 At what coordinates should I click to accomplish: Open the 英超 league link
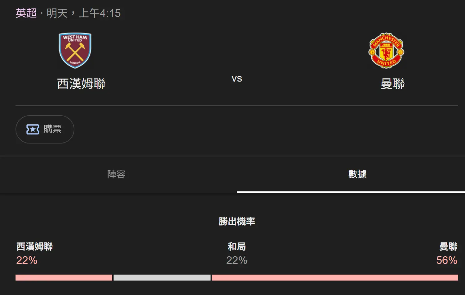tap(26, 13)
